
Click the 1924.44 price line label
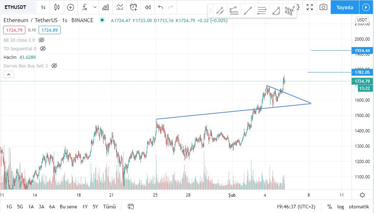[x=362, y=51]
